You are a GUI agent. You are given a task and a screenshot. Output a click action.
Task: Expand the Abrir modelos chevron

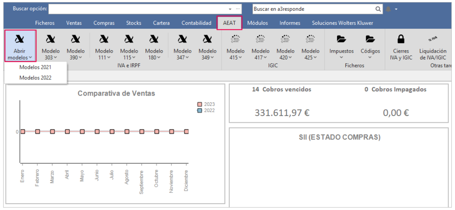(x=30, y=58)
